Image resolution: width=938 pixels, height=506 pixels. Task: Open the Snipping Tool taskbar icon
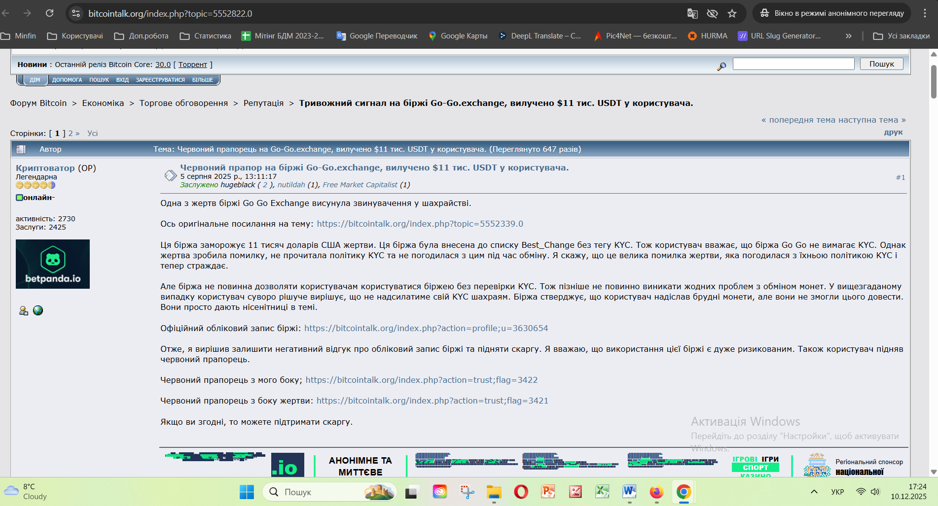(467, 492)
